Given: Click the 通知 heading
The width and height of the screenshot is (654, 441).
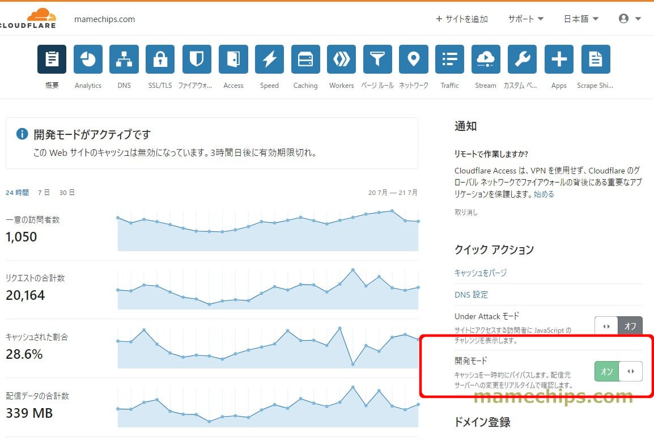Looking at the screenshot, I should coord(465,126).
